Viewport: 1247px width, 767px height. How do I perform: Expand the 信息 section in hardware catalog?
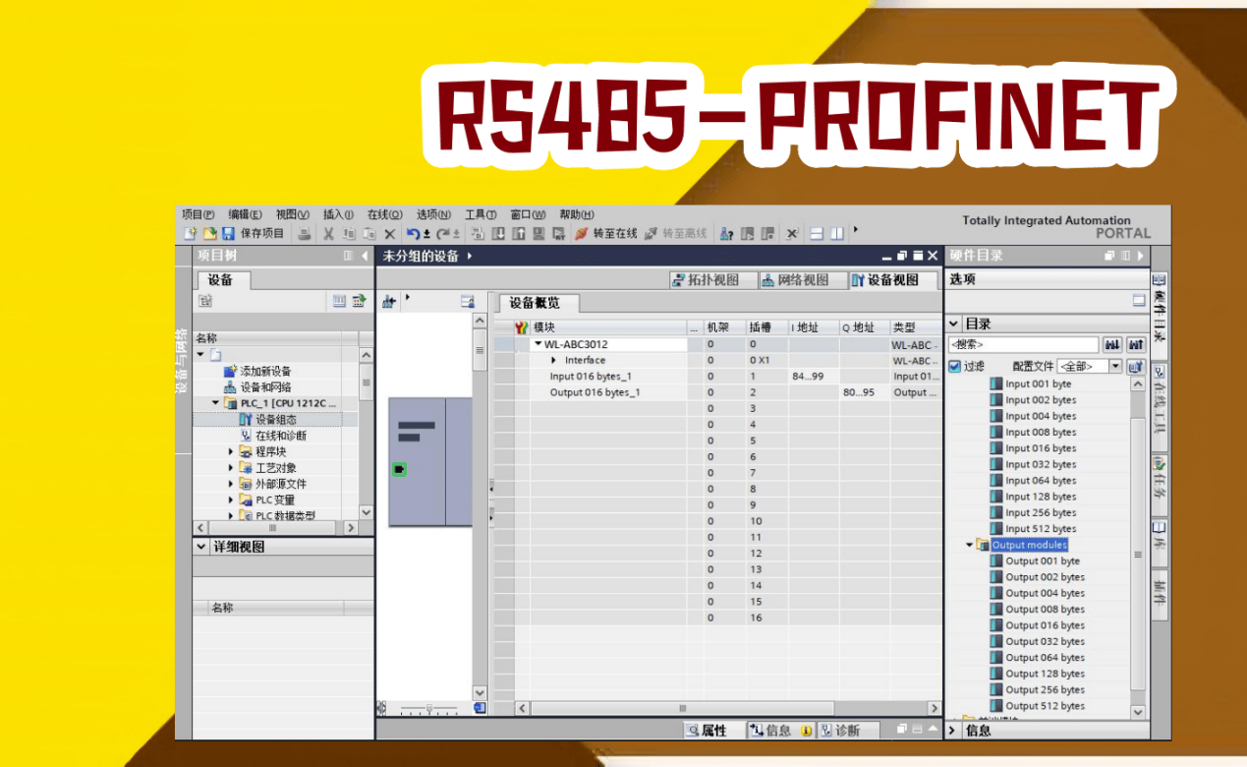click(x=952, y=731)
